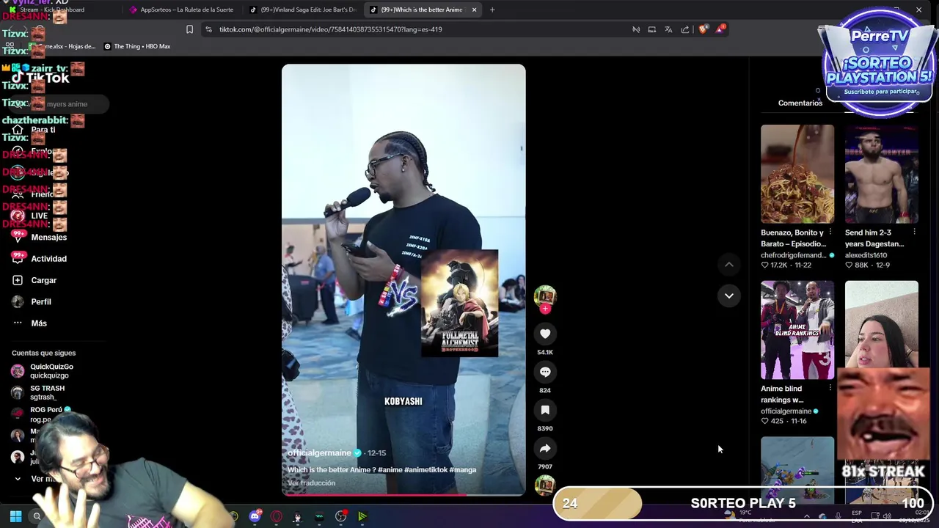Close the Which is the better Anime tab
The image size is (939, 528).
tap(474, 10)
